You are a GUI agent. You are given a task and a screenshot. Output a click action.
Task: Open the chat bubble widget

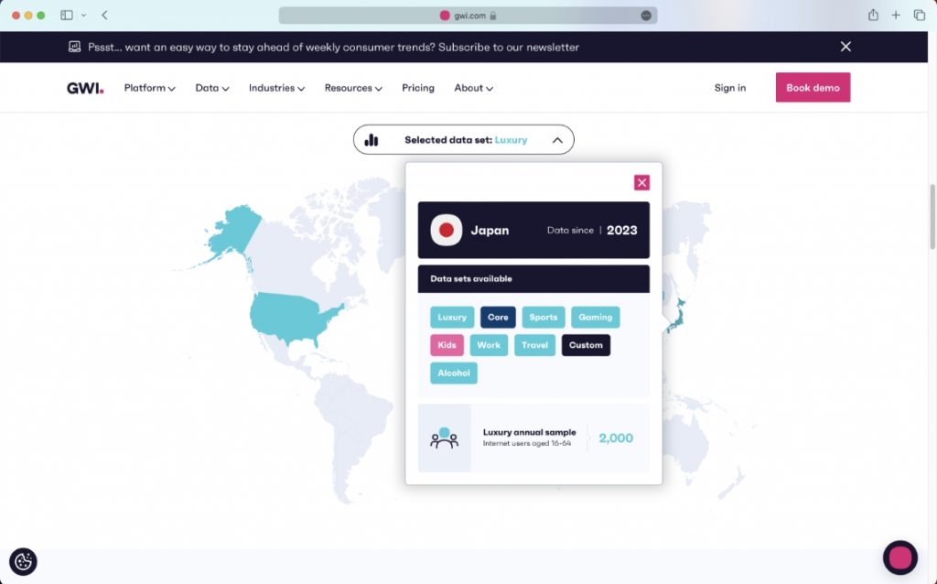pyautogui.click(x=899, y=557)
